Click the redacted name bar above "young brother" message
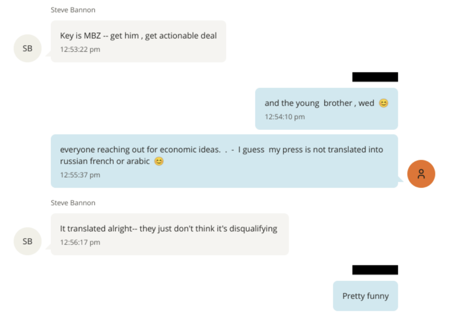Image resolution: width=449 pixels, height=326 pixels. [375, 77]
